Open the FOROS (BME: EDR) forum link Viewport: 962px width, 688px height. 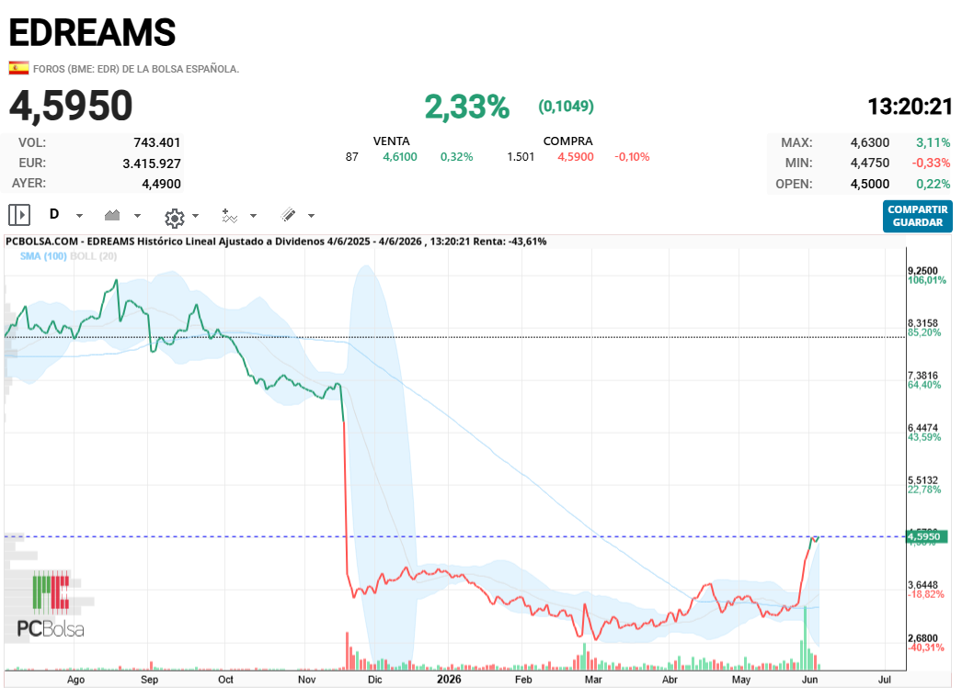135,69
